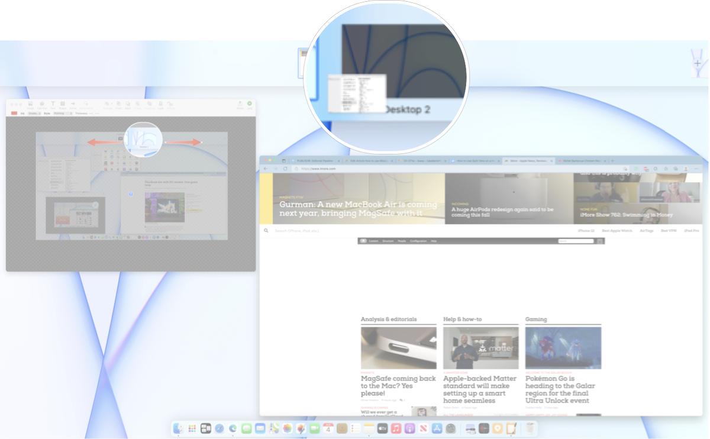Click the Bring to Front icon
710x439 pixels.
tap(118, 104)
